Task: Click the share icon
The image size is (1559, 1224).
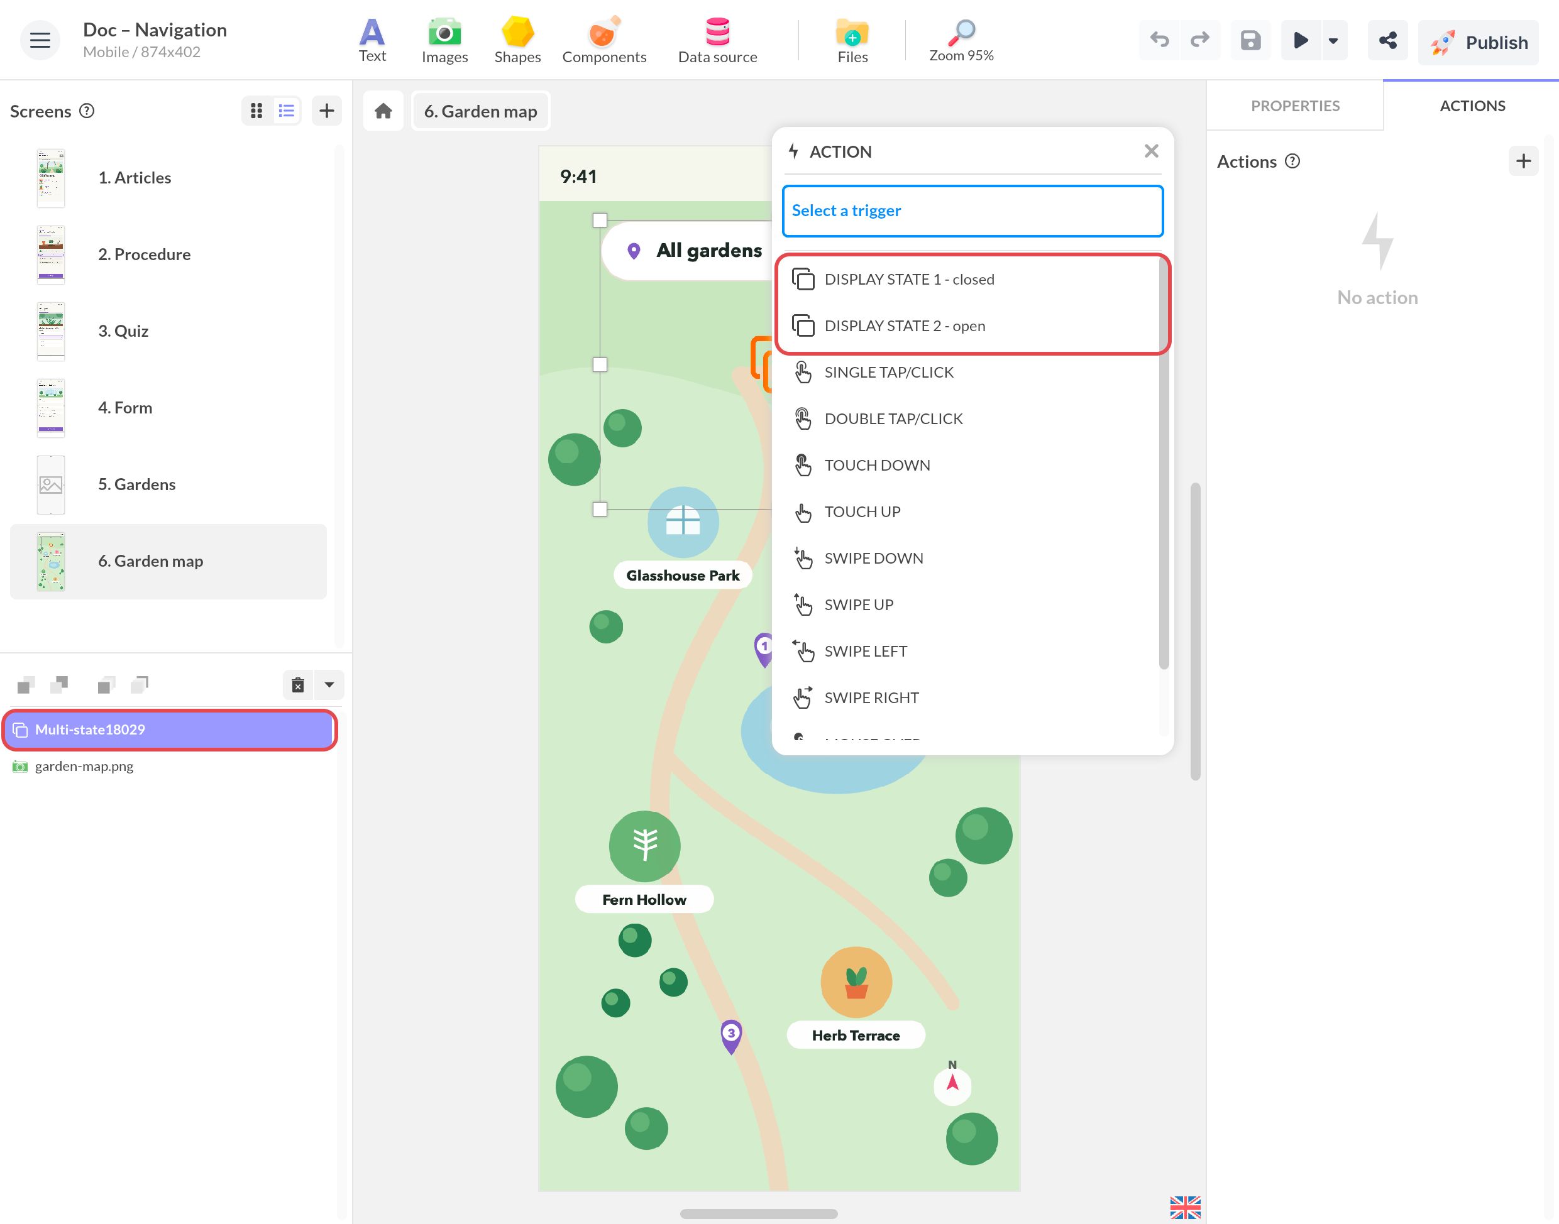Action: click(x=1387, y=40)
